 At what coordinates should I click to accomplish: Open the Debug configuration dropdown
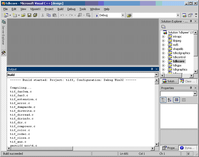click(123, 15)
